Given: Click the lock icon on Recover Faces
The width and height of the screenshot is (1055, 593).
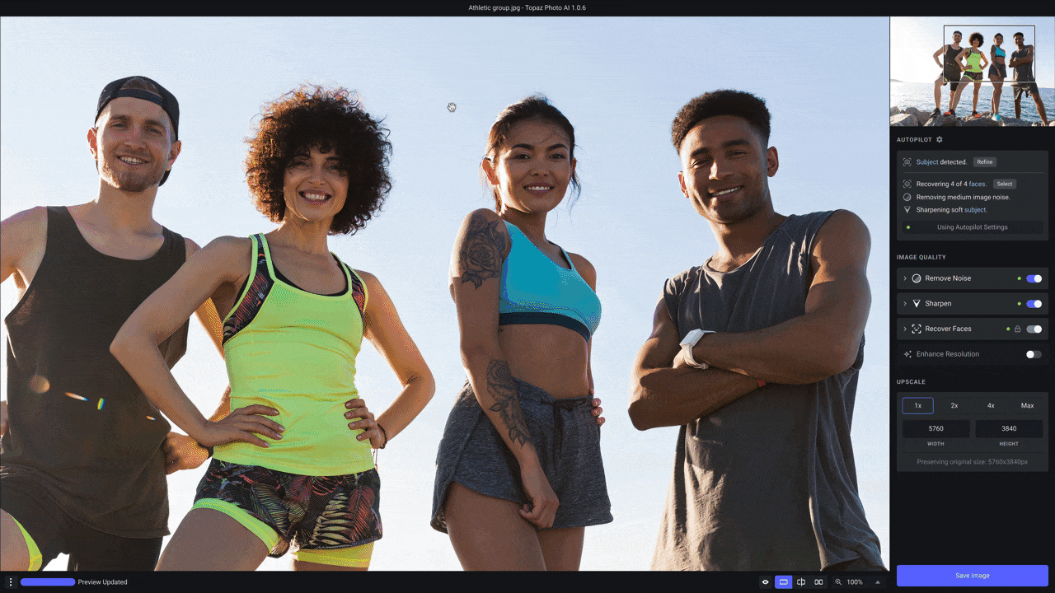Looking at the screenshot, I should (1017, 329).
